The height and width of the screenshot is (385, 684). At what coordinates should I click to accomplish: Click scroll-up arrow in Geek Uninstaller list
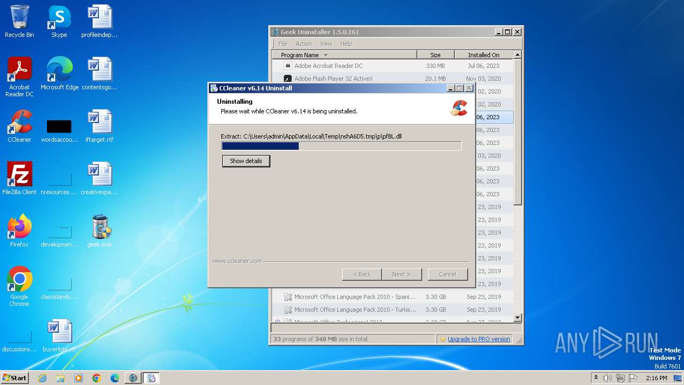(517, 55)
